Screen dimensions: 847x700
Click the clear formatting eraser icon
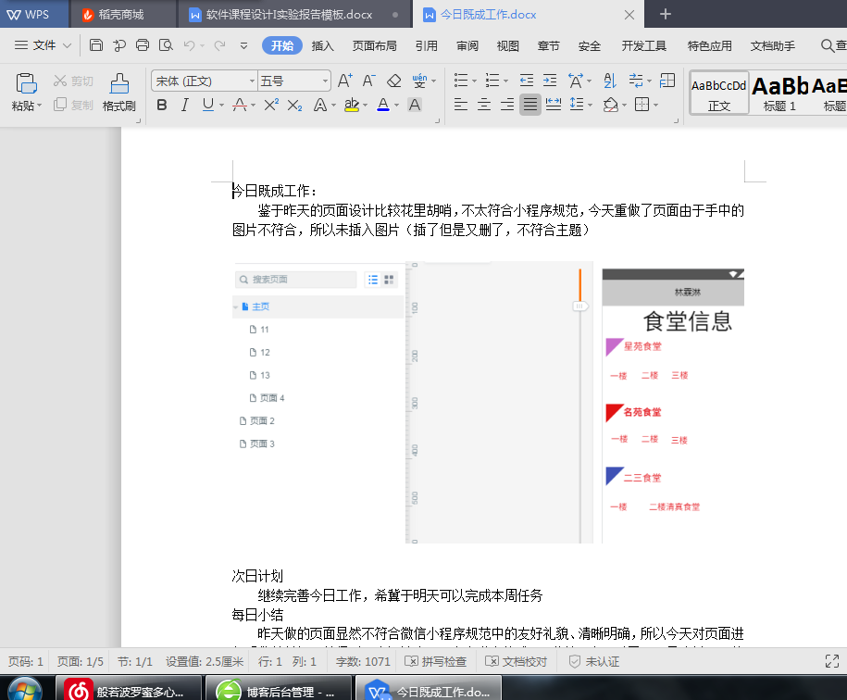tap(393, 81)
